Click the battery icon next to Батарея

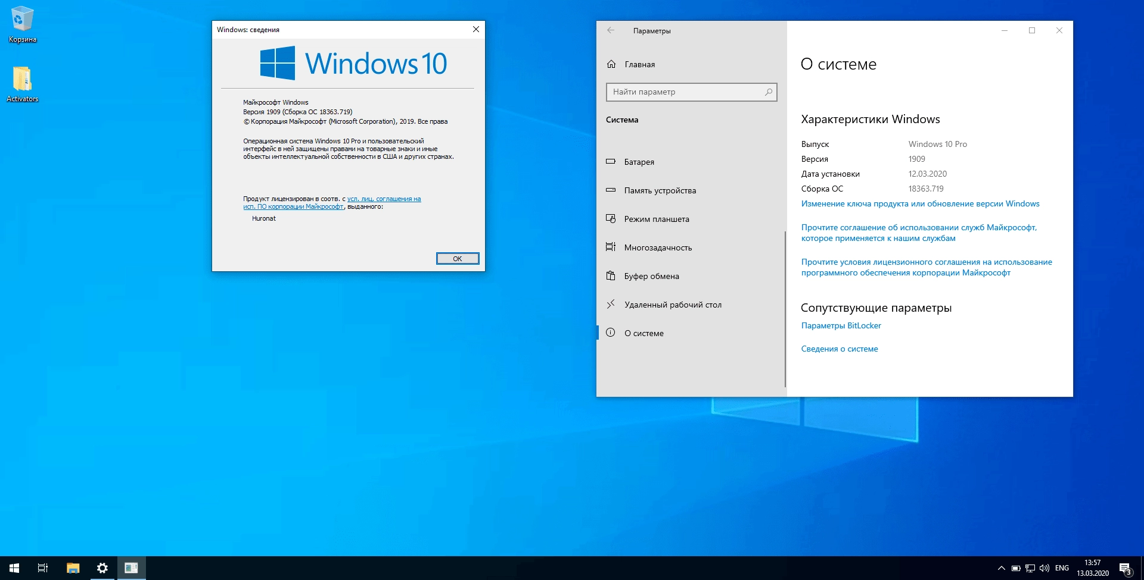click(611, 161)
